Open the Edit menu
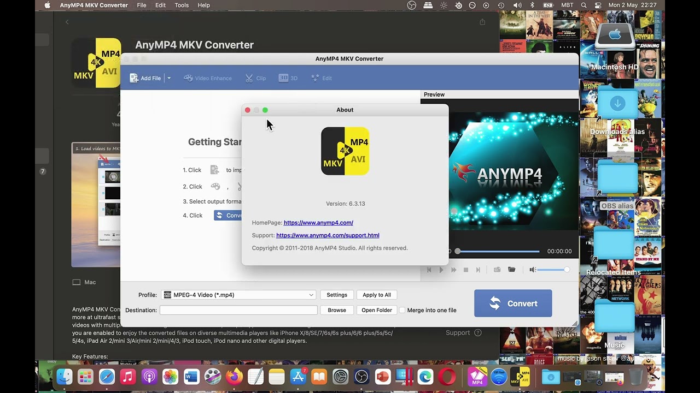This screenshot has width=700, height=393. tap(160, 5)
